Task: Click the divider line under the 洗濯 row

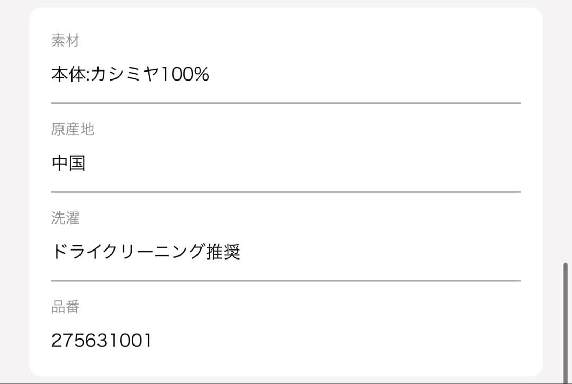Action: [x=286, y=281]
